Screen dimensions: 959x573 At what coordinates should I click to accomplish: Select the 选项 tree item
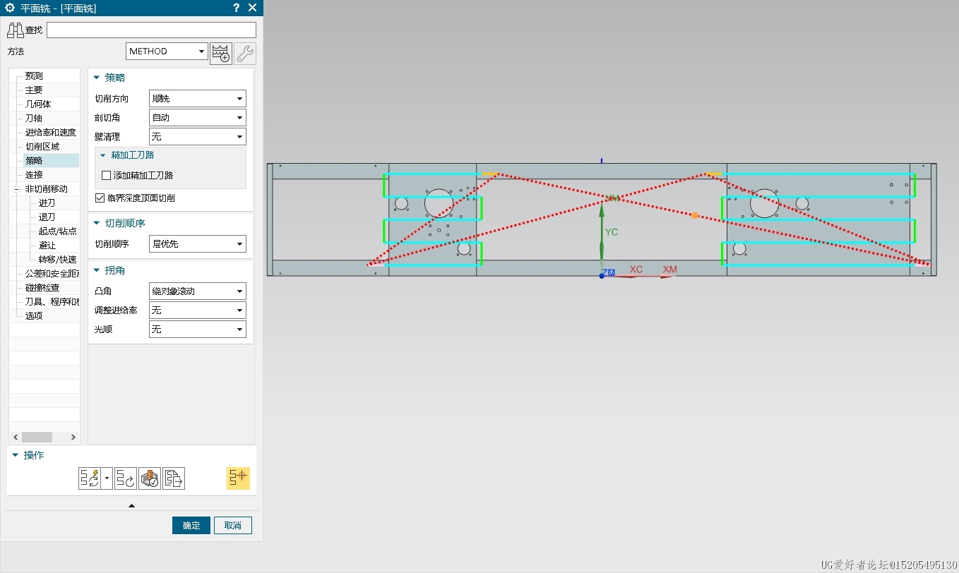pos(34,316)
